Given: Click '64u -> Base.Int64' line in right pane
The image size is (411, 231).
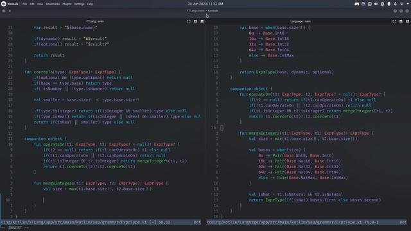Looking at the screenshot, I should coord(269,50).
